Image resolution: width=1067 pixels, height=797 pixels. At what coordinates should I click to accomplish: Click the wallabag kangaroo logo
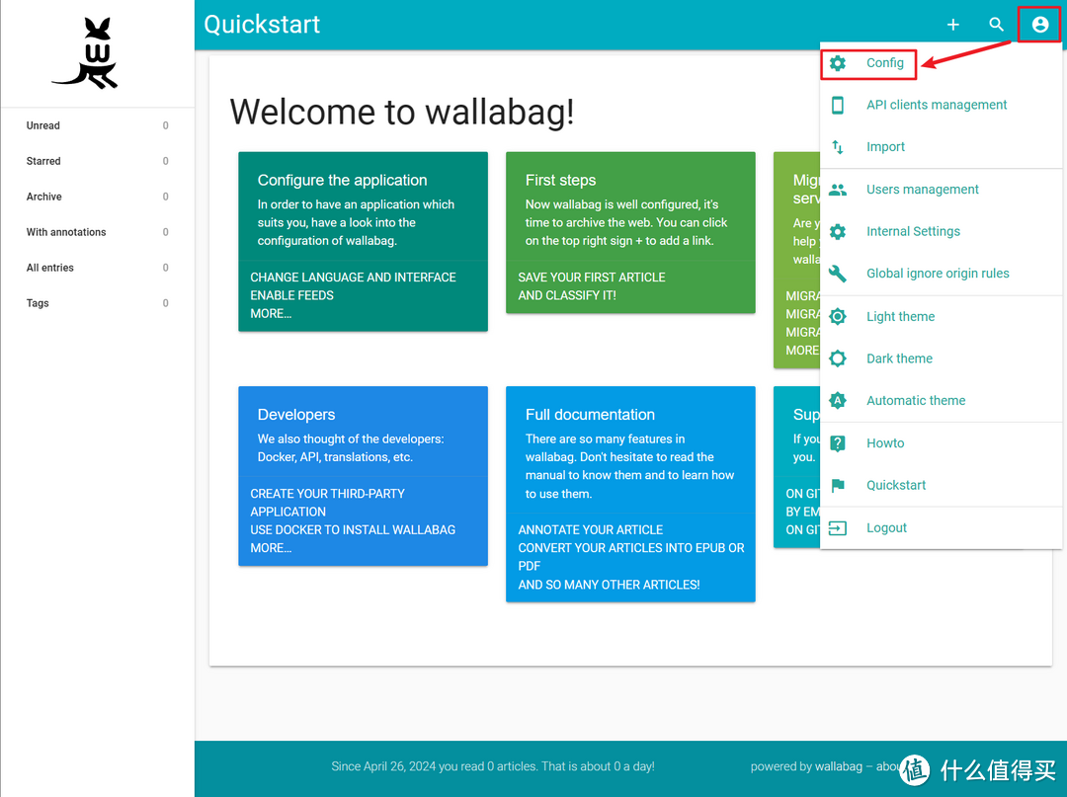85,53
